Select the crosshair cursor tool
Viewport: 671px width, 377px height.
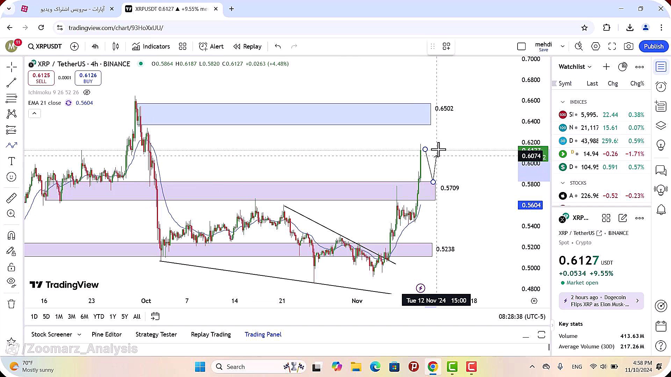[x=11, y=67]
